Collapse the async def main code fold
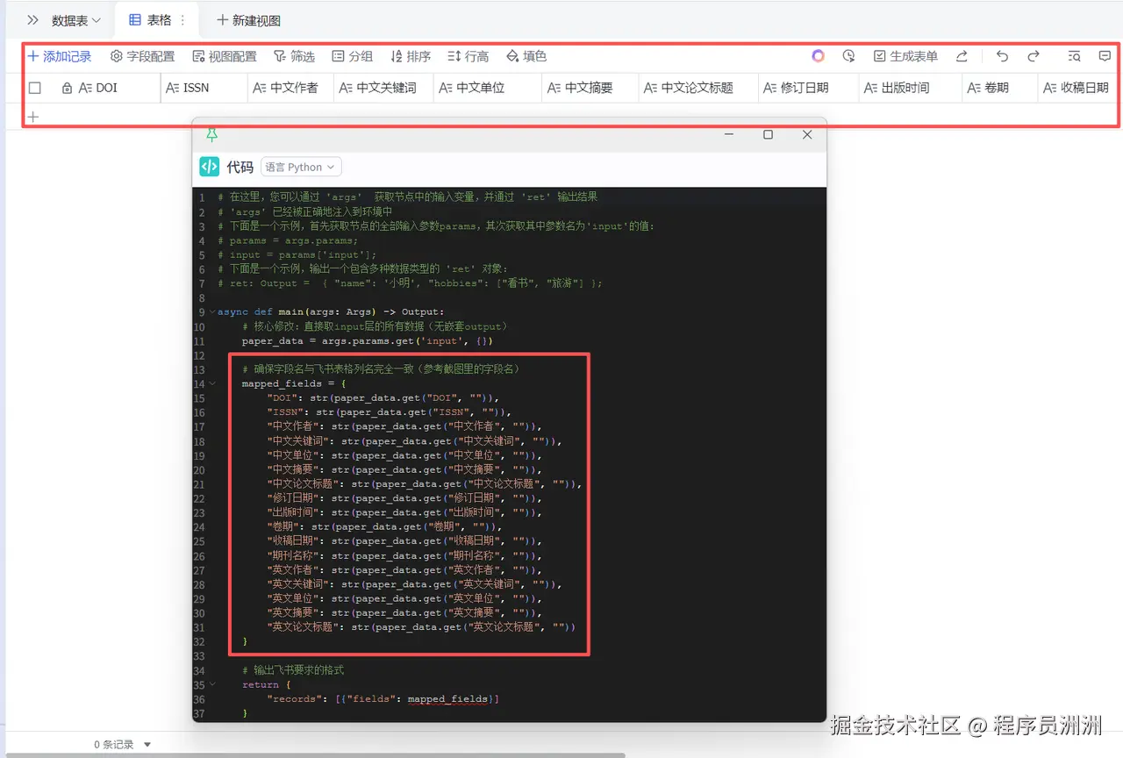The height and width of the screenshot is (758, 1123). (211, 312)
